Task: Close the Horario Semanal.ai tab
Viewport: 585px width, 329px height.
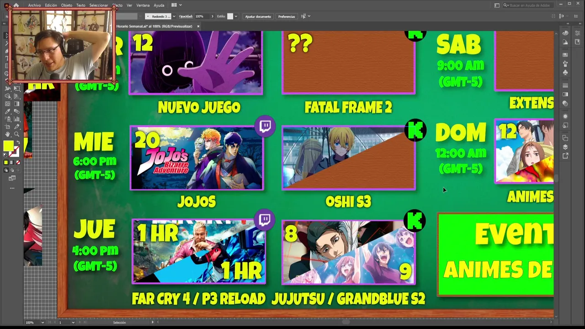Action: coord(198,26)
